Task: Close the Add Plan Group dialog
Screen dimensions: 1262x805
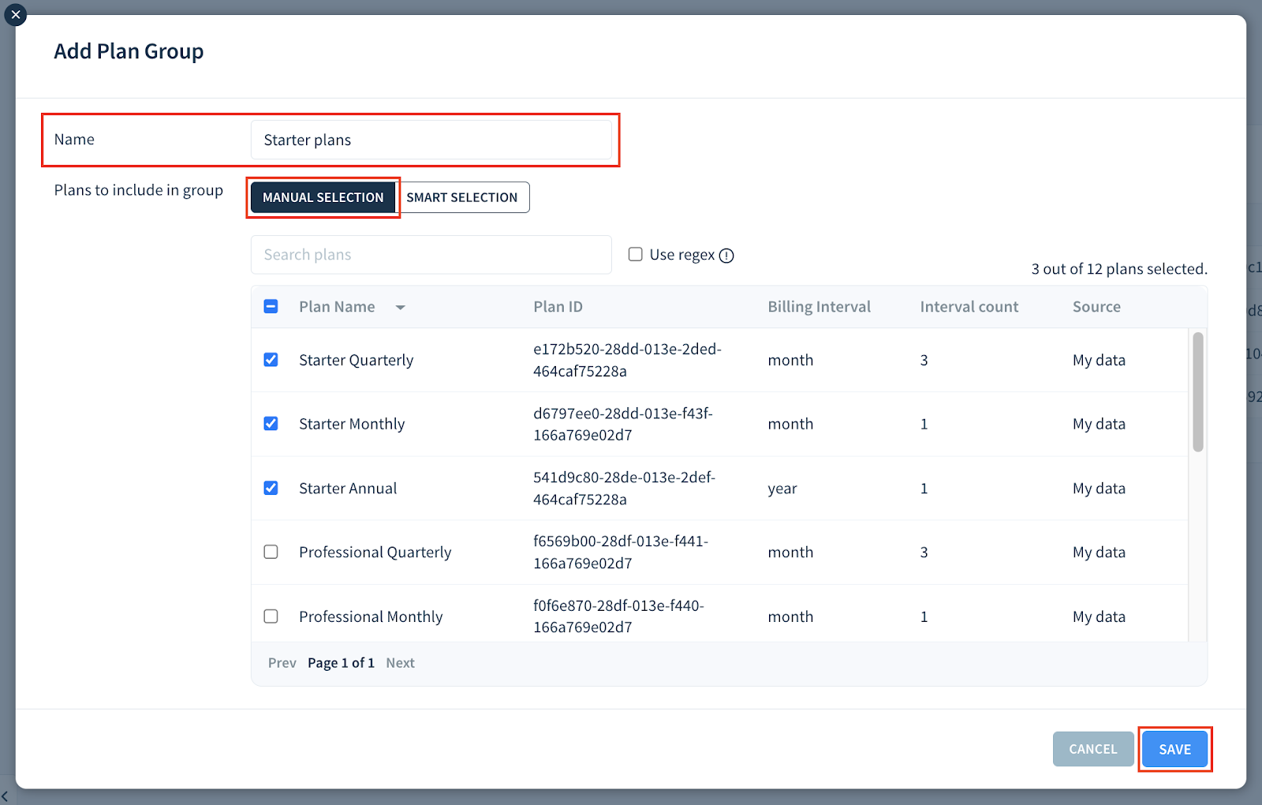Action: 16,14
